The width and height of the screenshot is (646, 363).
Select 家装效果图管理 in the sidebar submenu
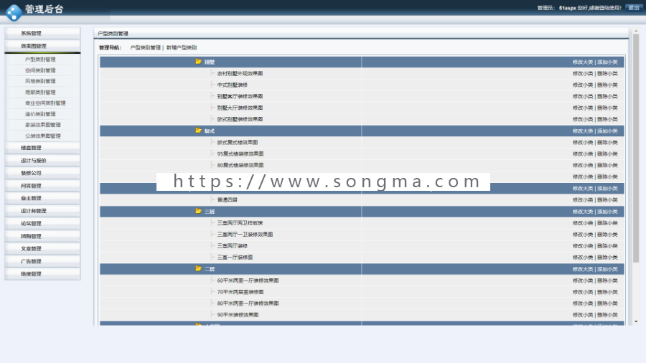click(43, 125)
